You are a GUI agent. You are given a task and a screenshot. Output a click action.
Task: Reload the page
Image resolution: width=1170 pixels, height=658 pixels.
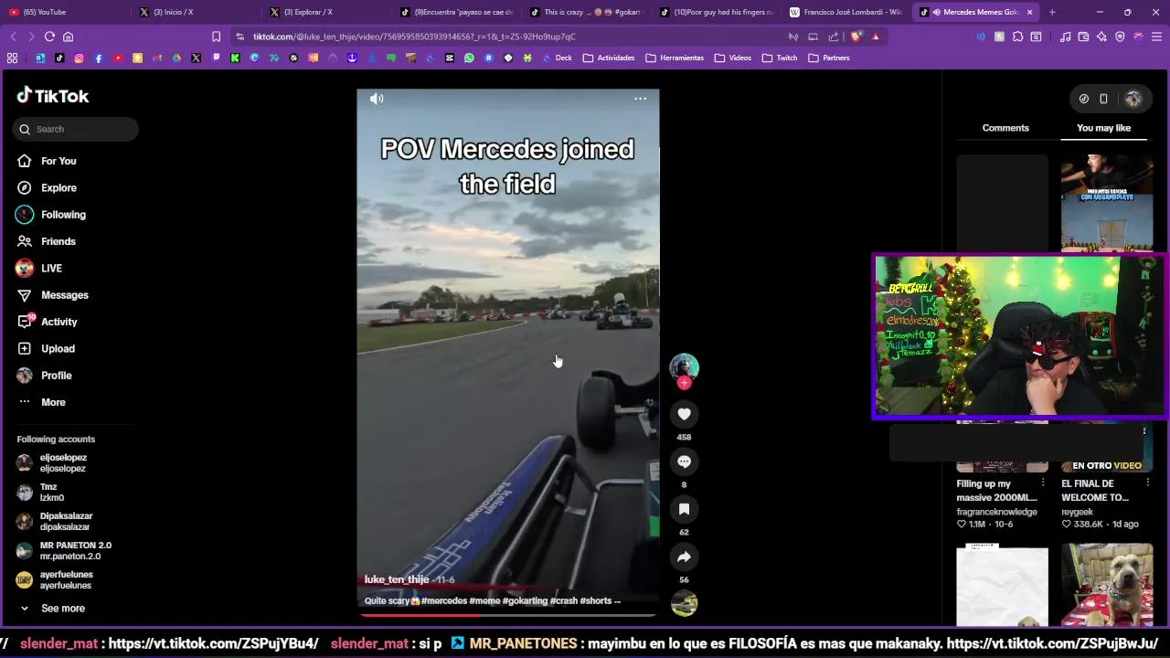pyautogui.click(x=49, y=37)
